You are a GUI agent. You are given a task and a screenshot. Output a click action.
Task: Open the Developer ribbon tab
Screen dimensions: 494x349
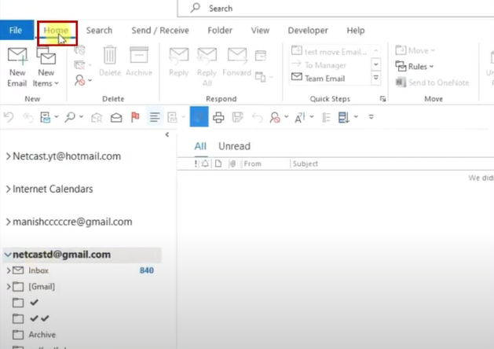point(308,31)
